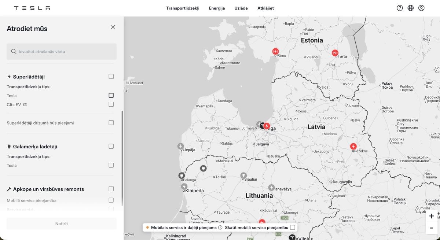Image resolution: width=440 pixels, height=240 pixels.
Task: Click the grey Liepāja charger marker
Action: point(180,146)
